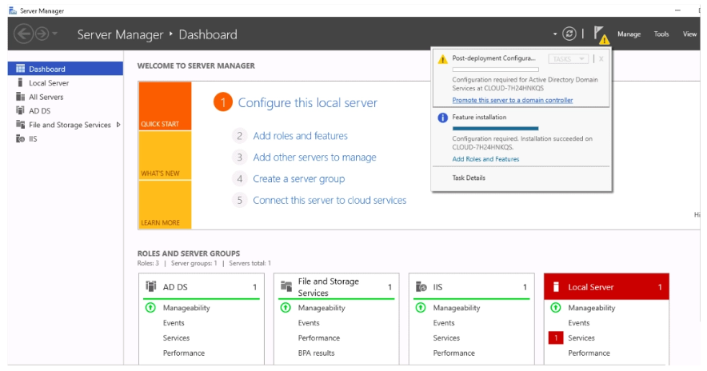The image size is (707, 371).
Task: Open the AD DS role tile header
Action: click(x=201, y=287)
